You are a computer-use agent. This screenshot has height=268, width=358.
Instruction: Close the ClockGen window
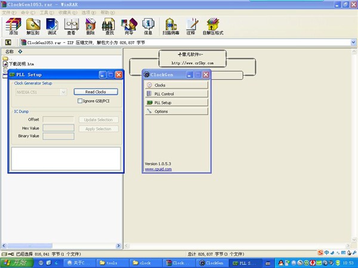pyautogui.click(x=206, y=74)
